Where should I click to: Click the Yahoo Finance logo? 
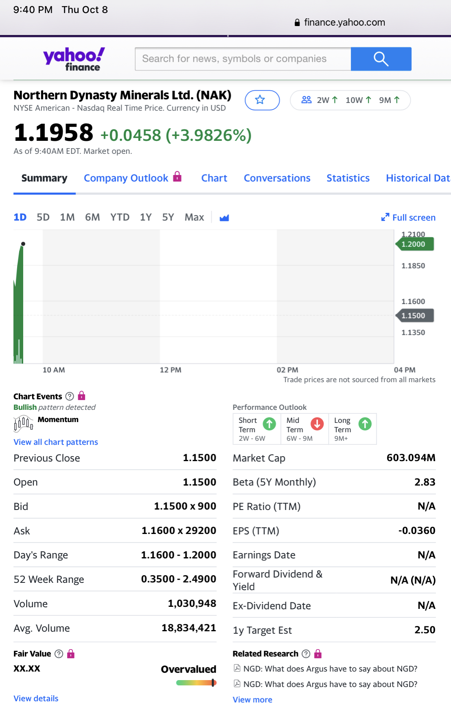coord(74,59)
